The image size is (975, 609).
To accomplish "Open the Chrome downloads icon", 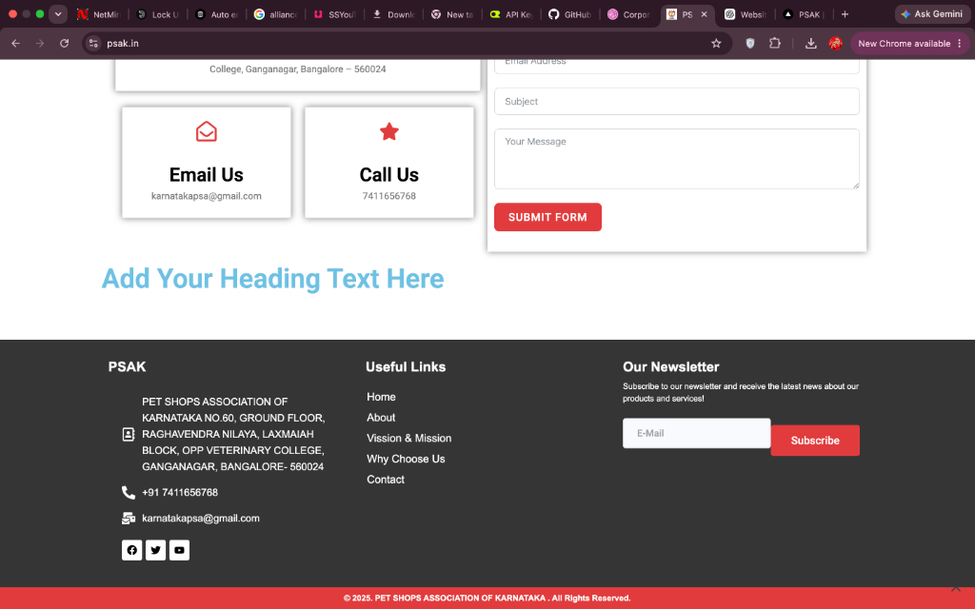I will click(811, 44).
